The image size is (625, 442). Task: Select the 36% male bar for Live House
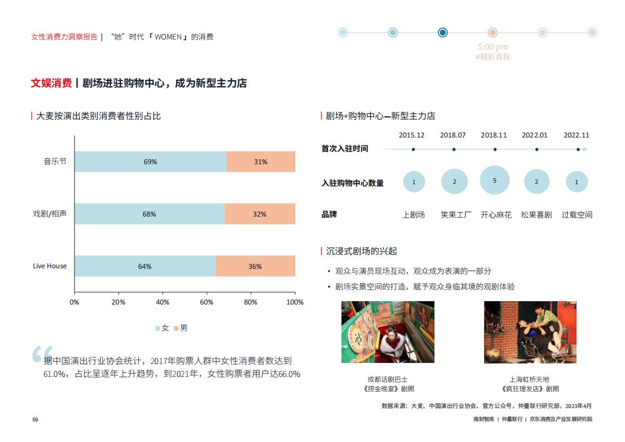point(256,266)
